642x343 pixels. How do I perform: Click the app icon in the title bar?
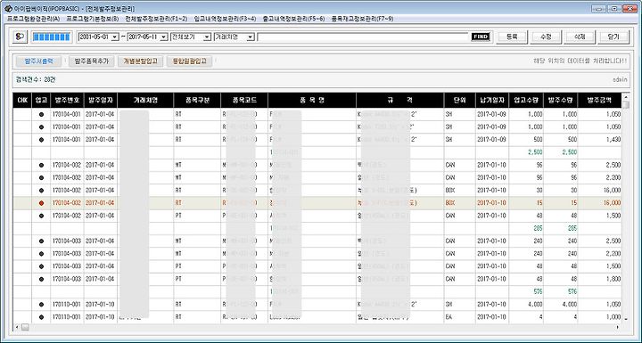(x=8, y=8)
